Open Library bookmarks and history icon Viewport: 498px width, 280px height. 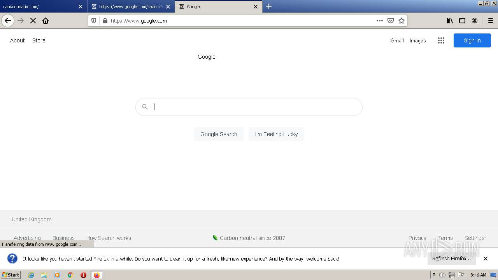click(450, 21)
